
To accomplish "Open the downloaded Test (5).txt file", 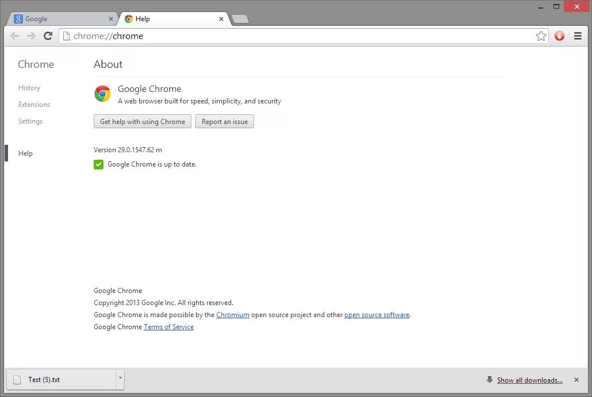I will tap(61, 380).
